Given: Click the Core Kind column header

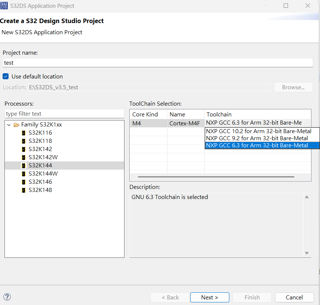Looking at the screenshot, I should pyautogui.click(x=145, y=114).
